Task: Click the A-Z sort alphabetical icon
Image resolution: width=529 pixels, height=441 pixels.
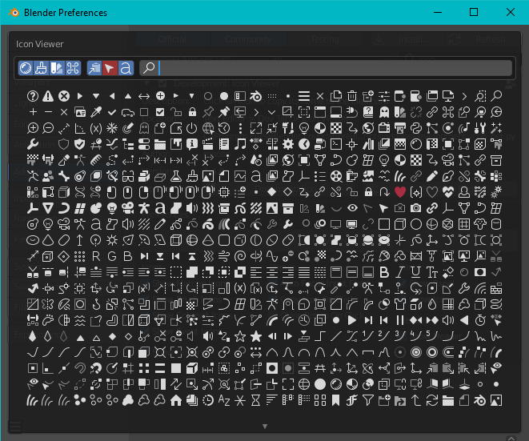Action: [223, 400]
